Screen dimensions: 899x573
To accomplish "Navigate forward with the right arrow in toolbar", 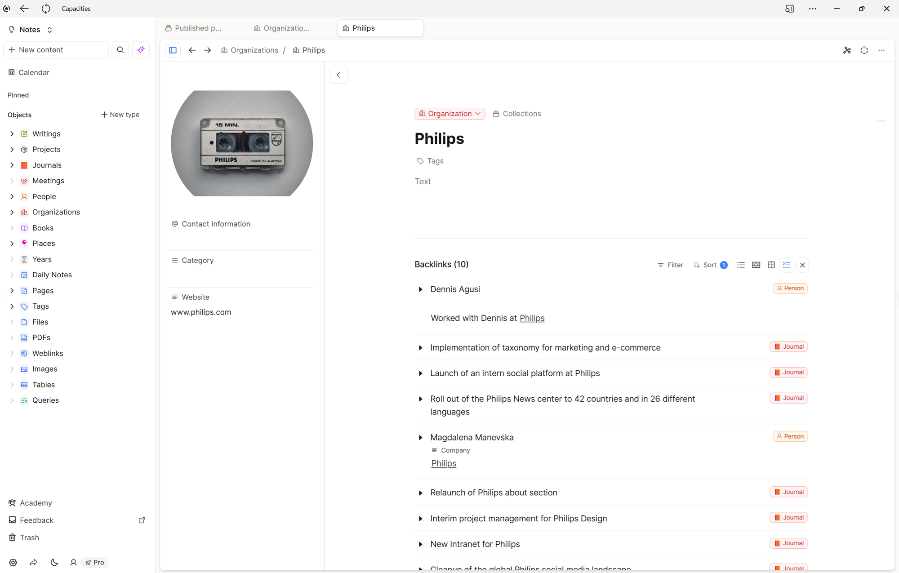I will click(x=207, y=50).
